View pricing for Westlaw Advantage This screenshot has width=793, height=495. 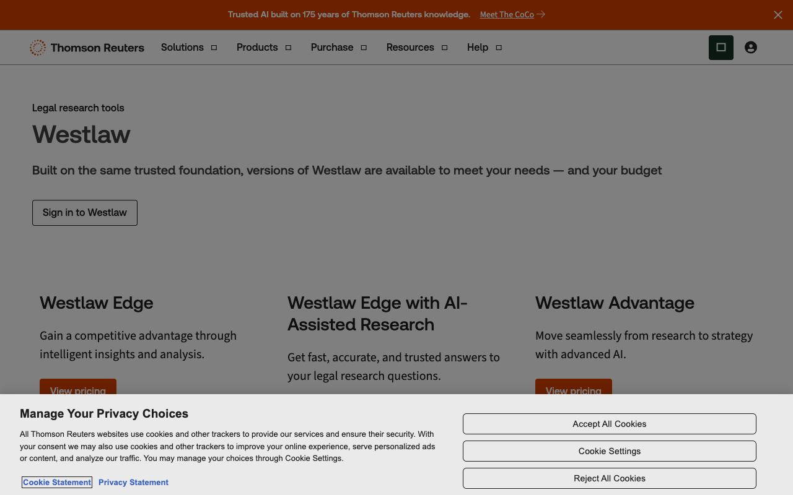click(x=574, y=387)
